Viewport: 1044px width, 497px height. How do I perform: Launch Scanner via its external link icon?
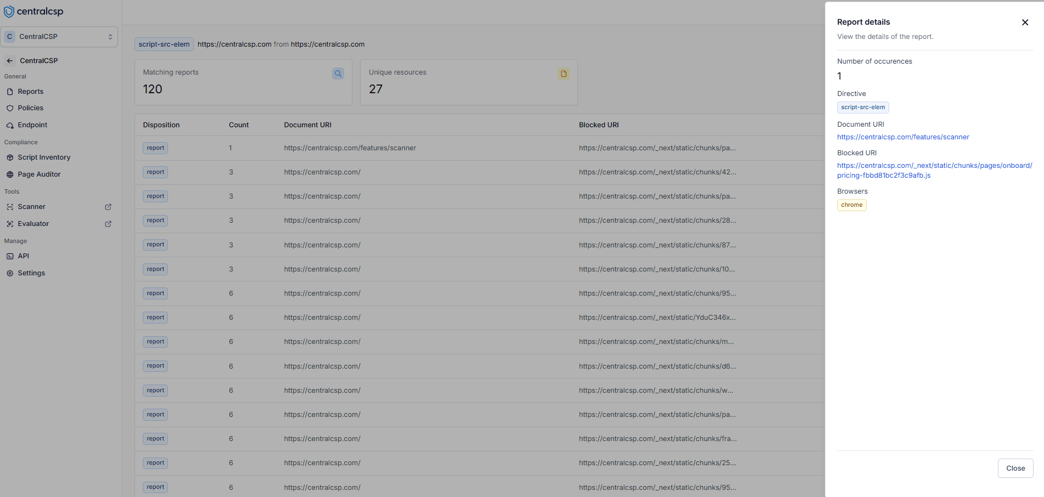tap(108, 207)
